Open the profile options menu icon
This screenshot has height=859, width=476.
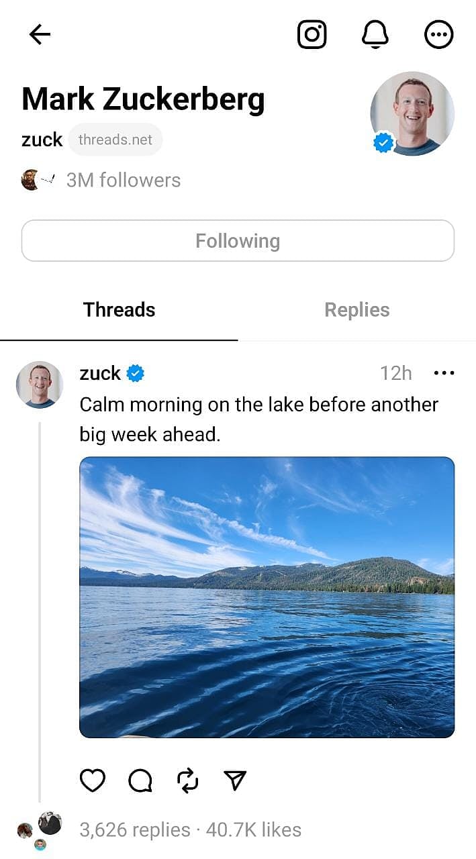coord(439,34)
